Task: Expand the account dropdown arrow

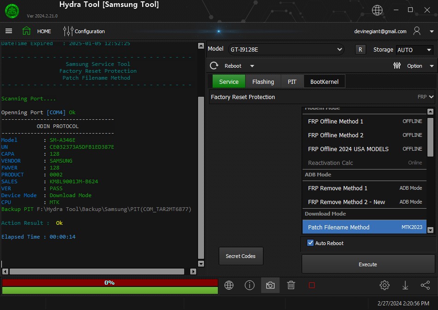Action: pos(432,31)
